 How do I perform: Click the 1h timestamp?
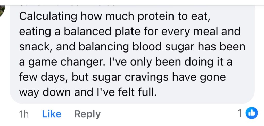coord(24,114)
